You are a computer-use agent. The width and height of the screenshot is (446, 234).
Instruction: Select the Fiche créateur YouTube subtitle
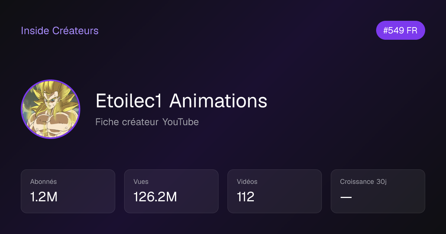(147, 122)
